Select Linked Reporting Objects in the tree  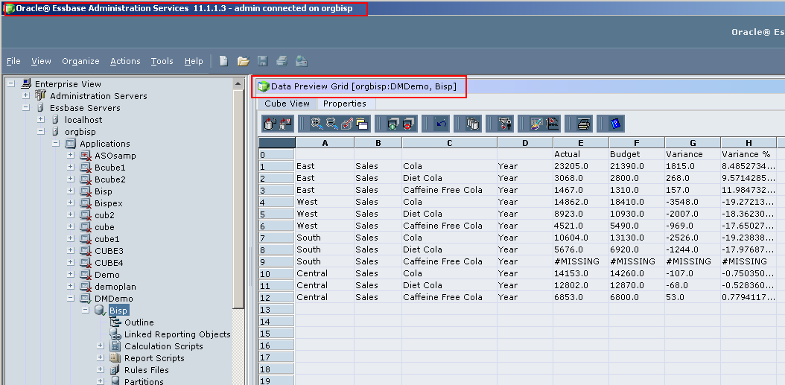coord(177,334)
